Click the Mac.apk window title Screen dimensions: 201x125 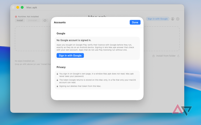(32, 7)
